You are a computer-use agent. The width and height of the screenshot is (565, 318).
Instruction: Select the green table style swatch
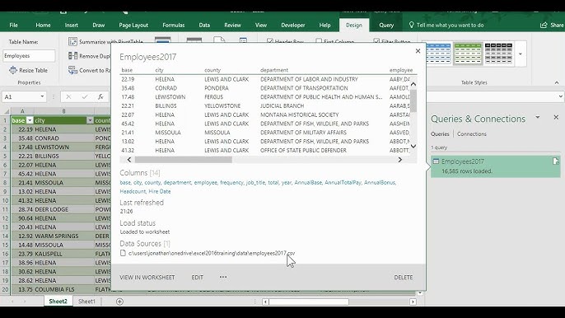coord(468,54)
